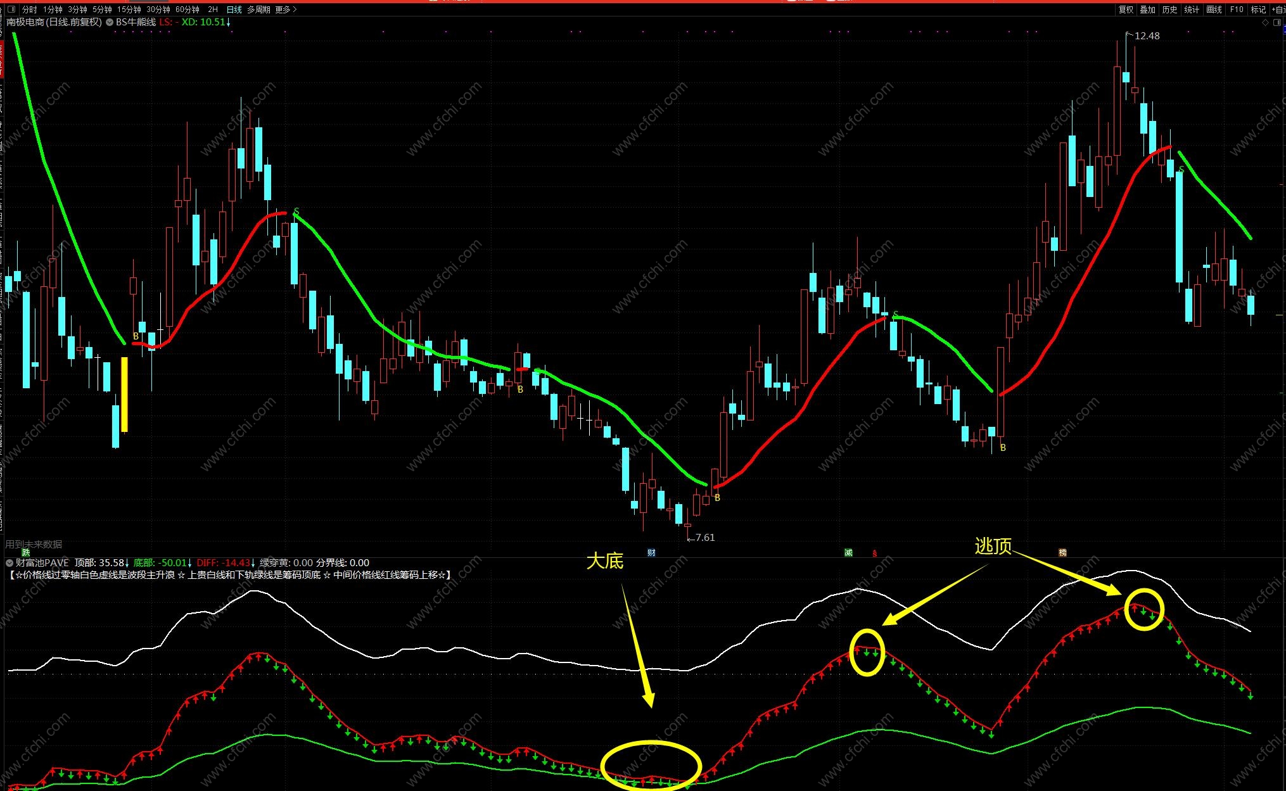
Task: Click the diamond icon at top right
Action: tap(1266, 22)
